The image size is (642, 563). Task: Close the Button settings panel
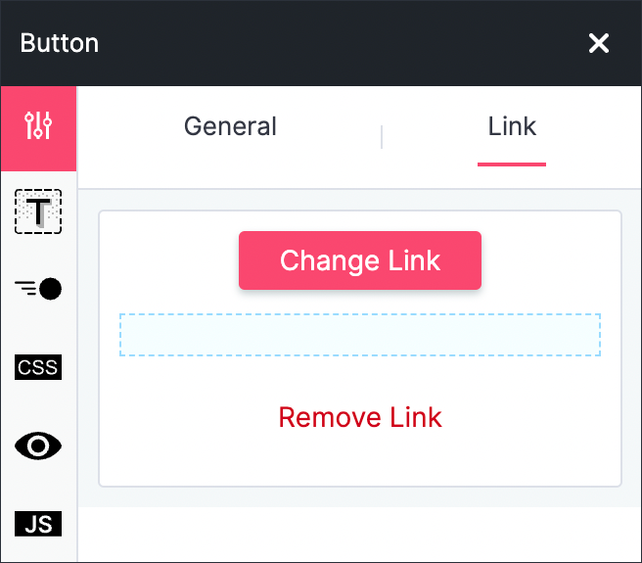point(599,43)
